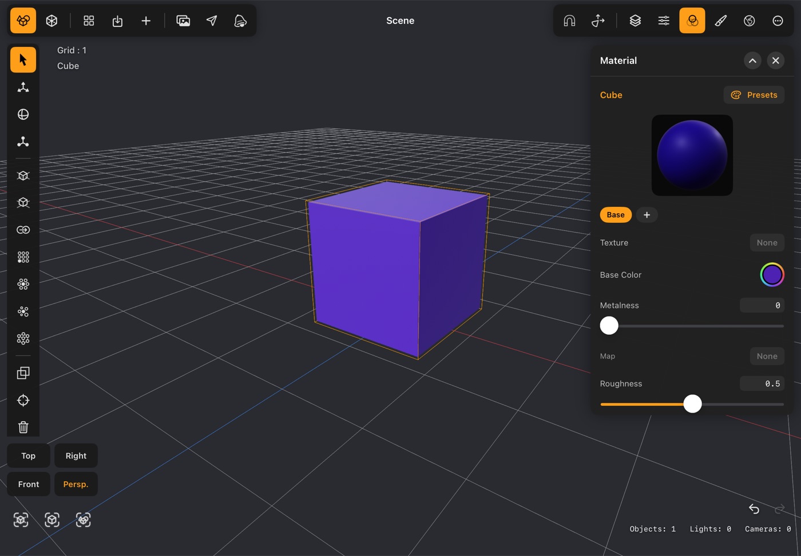
Task: Click the radial array icon
Action: click(x=23, y=284)
